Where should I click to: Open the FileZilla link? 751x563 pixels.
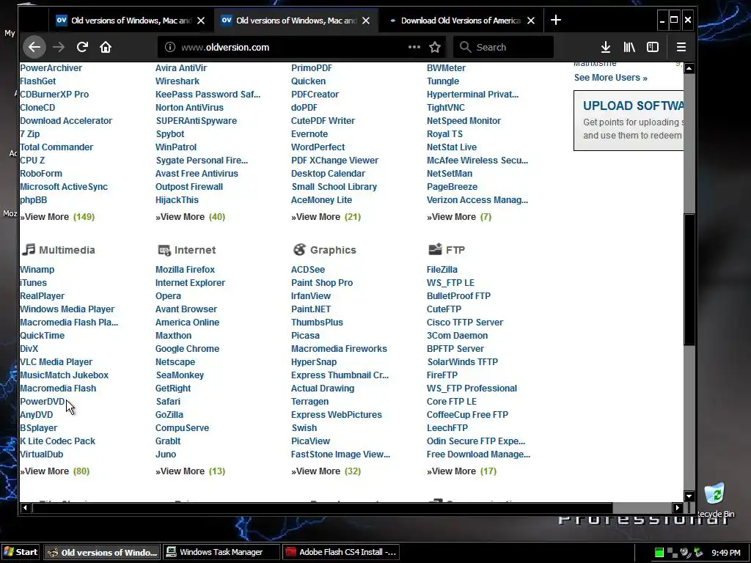point(442,270)
